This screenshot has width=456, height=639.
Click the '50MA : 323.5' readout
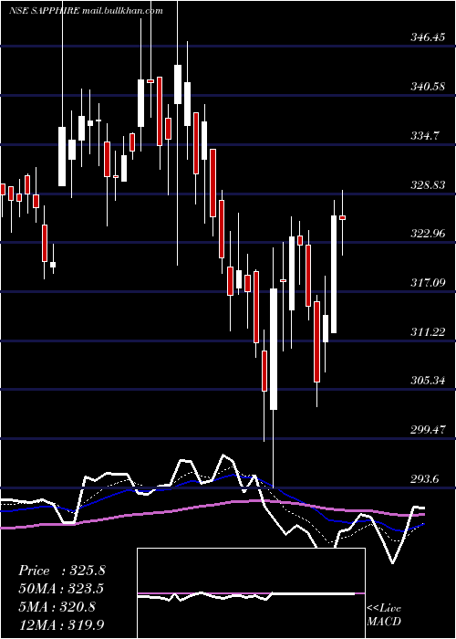[61, 589]
